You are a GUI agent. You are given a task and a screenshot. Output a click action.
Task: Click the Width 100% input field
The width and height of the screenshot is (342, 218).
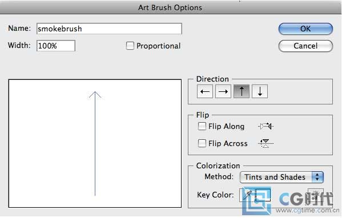(x=56, y=46)
